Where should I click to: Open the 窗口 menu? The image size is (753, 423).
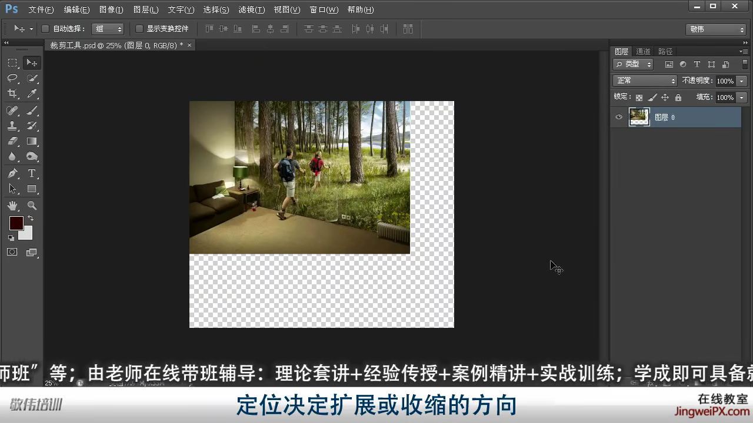324,9
